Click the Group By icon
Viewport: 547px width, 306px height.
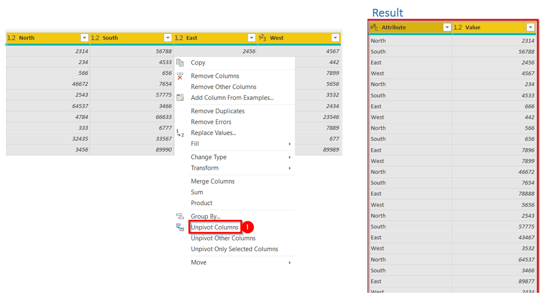point(180,216)
